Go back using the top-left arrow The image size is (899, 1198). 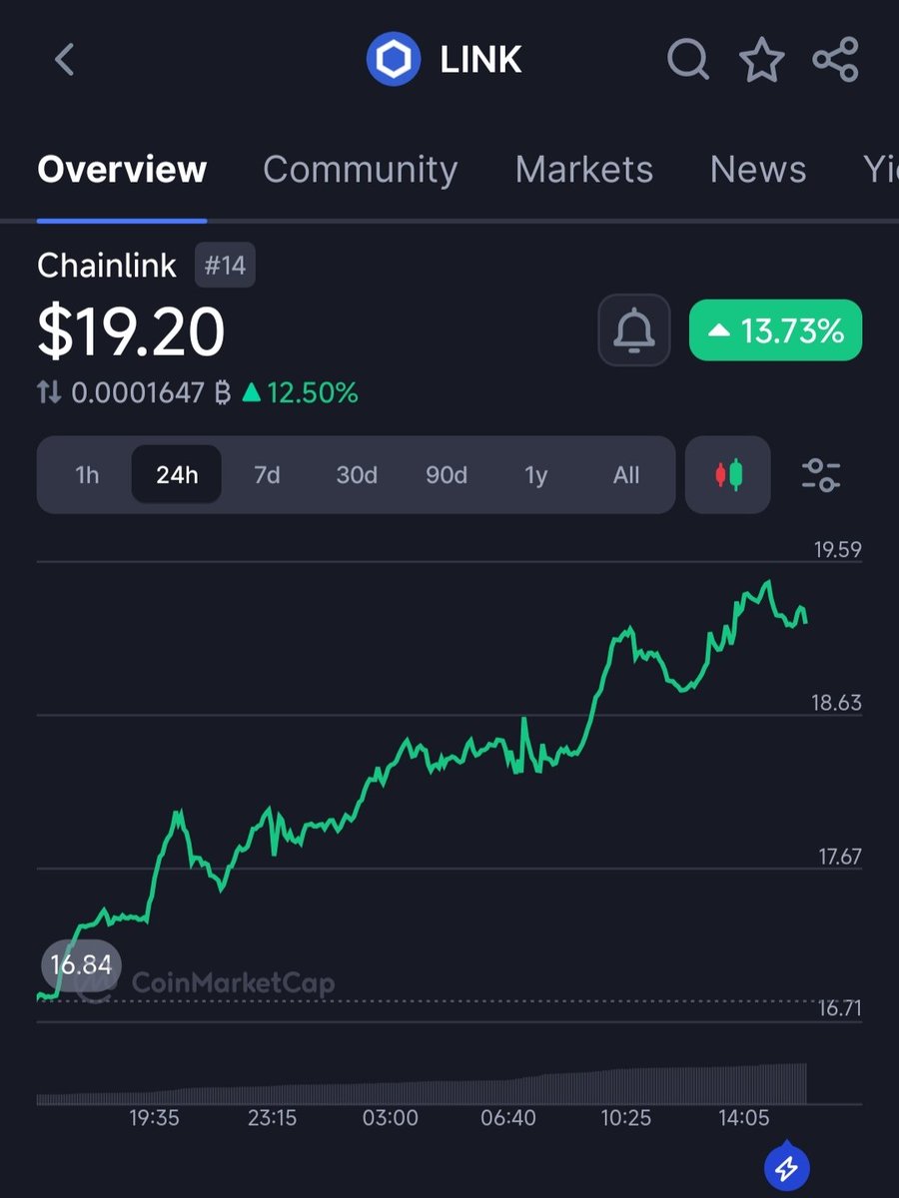(65, 60)
